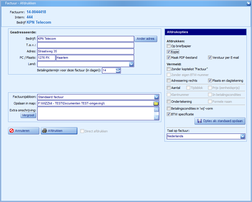Screen dimensions: 252x202
Task: Increase the Betalingstermijn days with the up arrow
Action: (118, 69)
